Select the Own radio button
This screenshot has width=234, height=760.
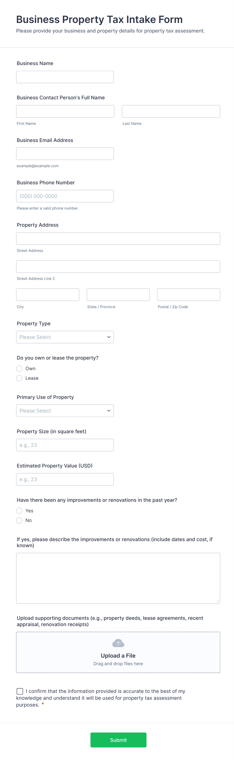[19, 368]
